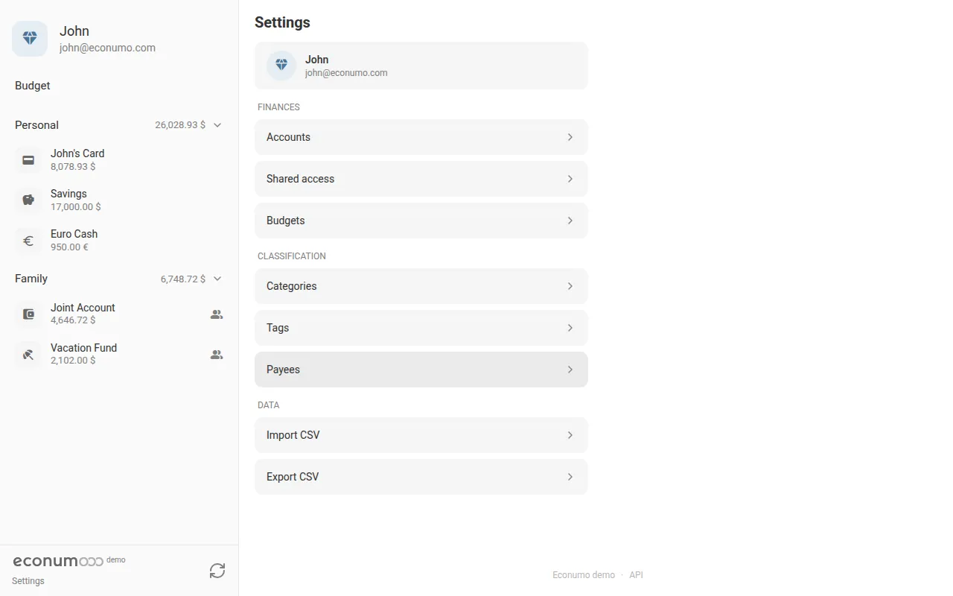
Task: Open the Vacation Fund account
Action: click(119, 354)
